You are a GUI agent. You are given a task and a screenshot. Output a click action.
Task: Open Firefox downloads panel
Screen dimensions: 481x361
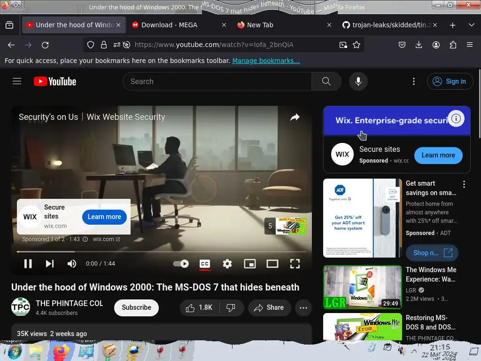pos(419,45)
